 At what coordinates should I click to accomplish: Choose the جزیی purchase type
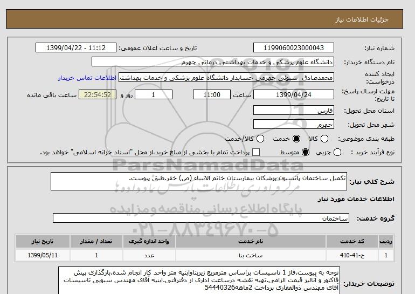(x=337, y=152)
